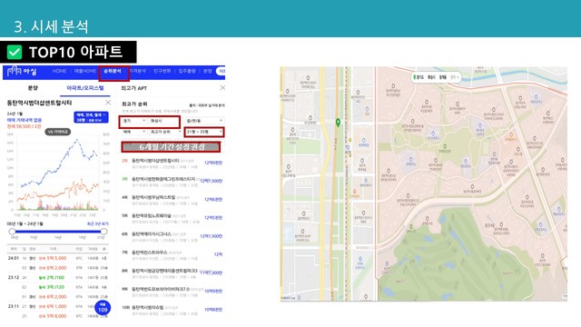
Task: Switch to the 분양 tab
Action: (x=33, y=88)
